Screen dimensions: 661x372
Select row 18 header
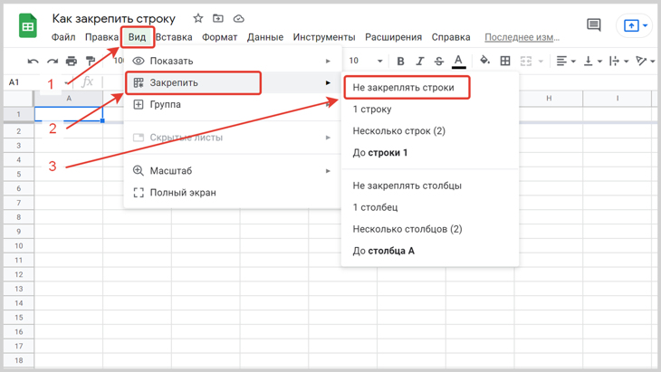[x=19, y=360]
